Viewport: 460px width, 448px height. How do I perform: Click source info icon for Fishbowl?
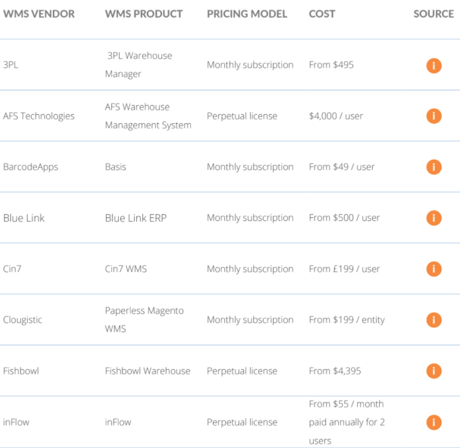coord(433,371)
